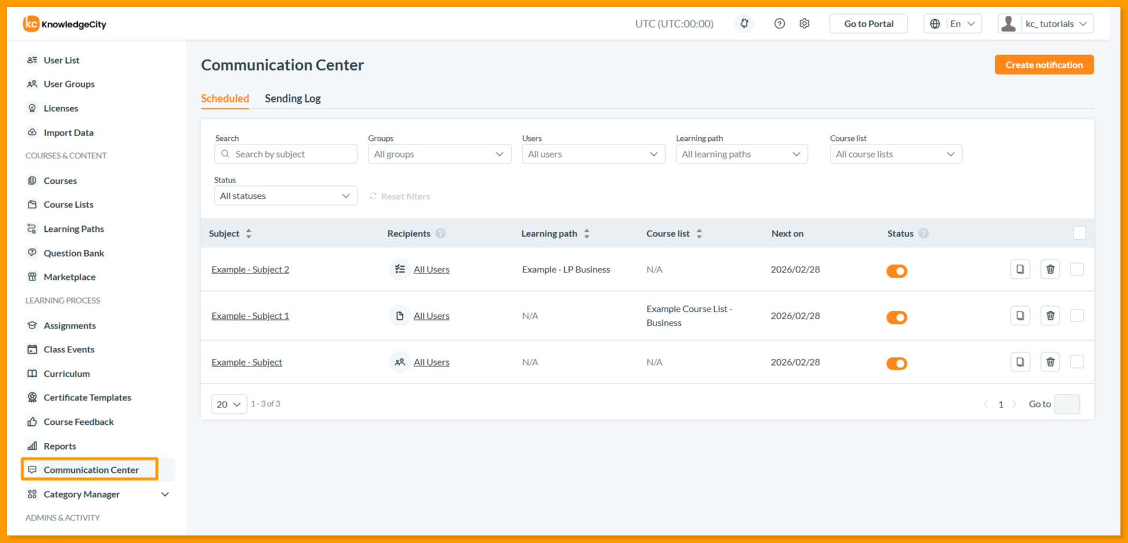This screenshot has height=543, width=1128.
Task: Sort the table by Course list
Action: click(x=699, y=234)
